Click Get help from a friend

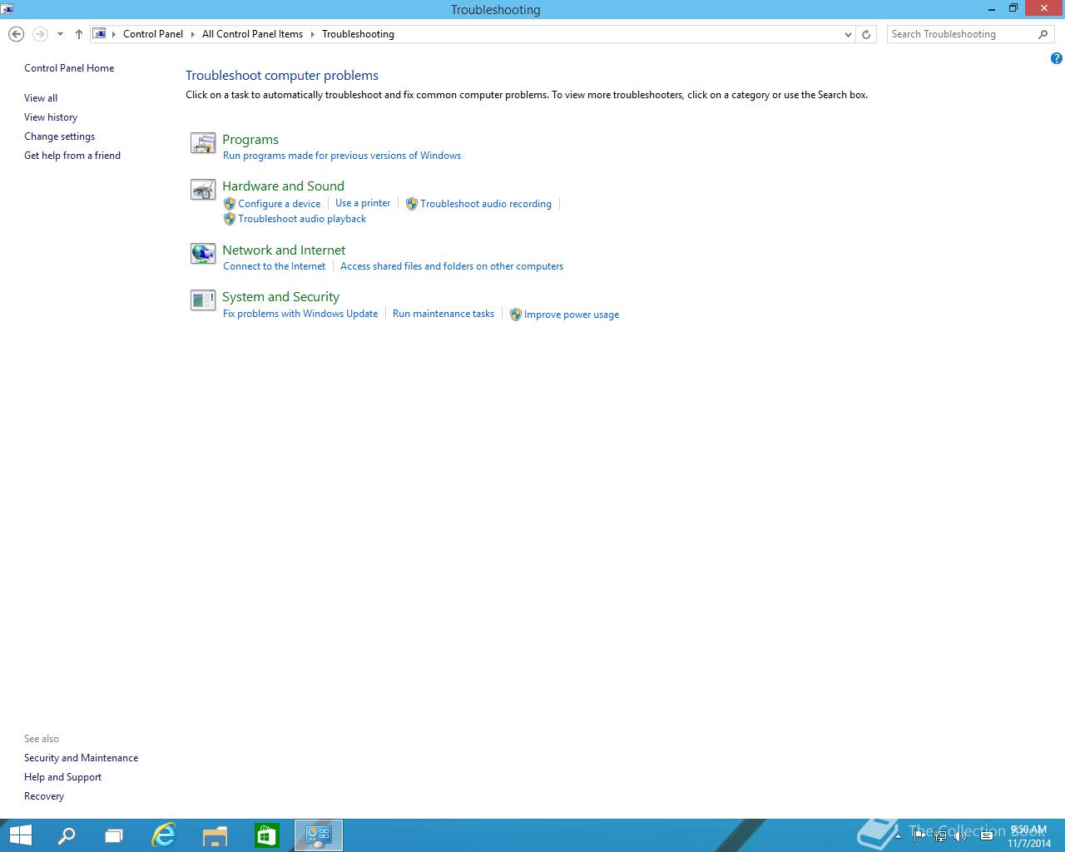pos(72,156)
